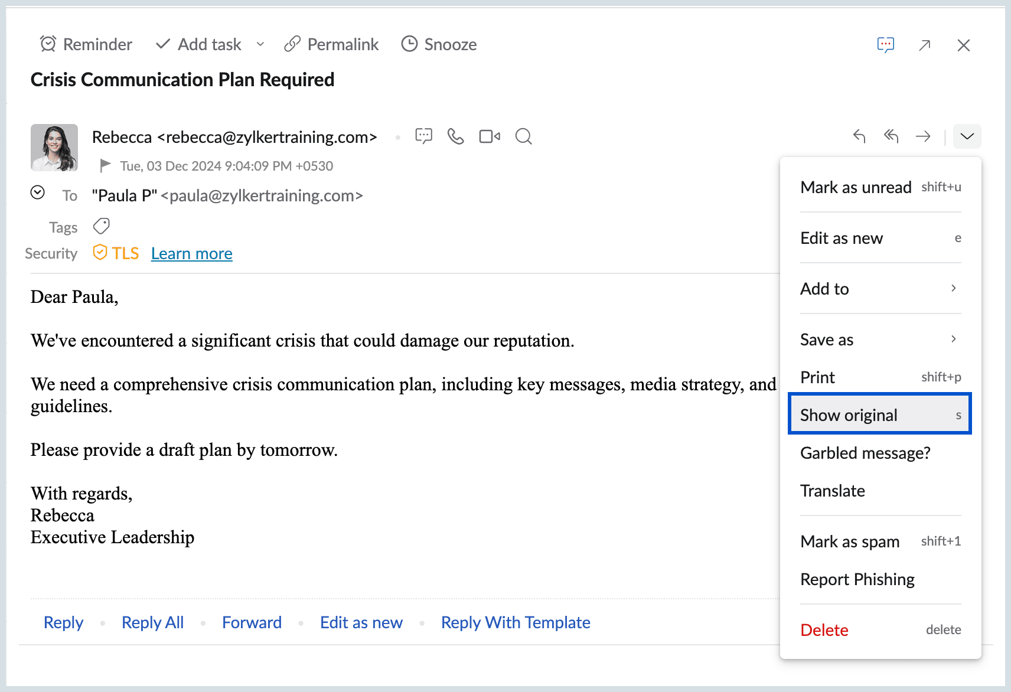The image size is (1011, 692).
Task: Toggle the flag on this email
Action: [x=105, y=166]
